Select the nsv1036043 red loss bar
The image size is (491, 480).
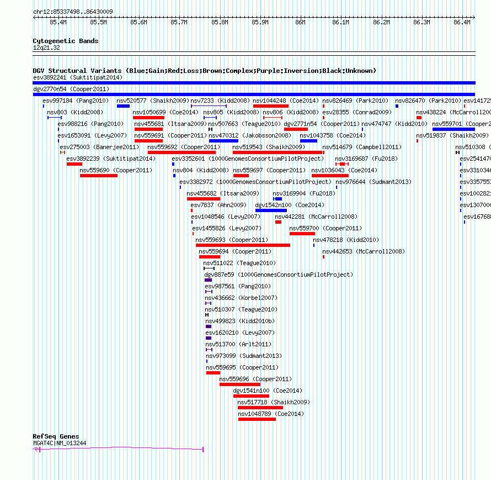tap(330, 176)
